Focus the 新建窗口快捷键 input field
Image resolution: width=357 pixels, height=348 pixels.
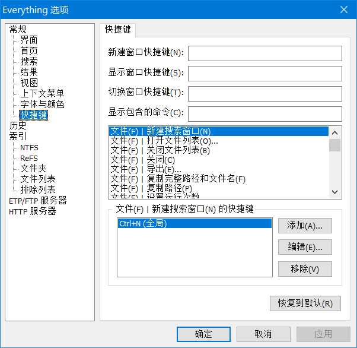pyautogui.click(x=265, y=53)
